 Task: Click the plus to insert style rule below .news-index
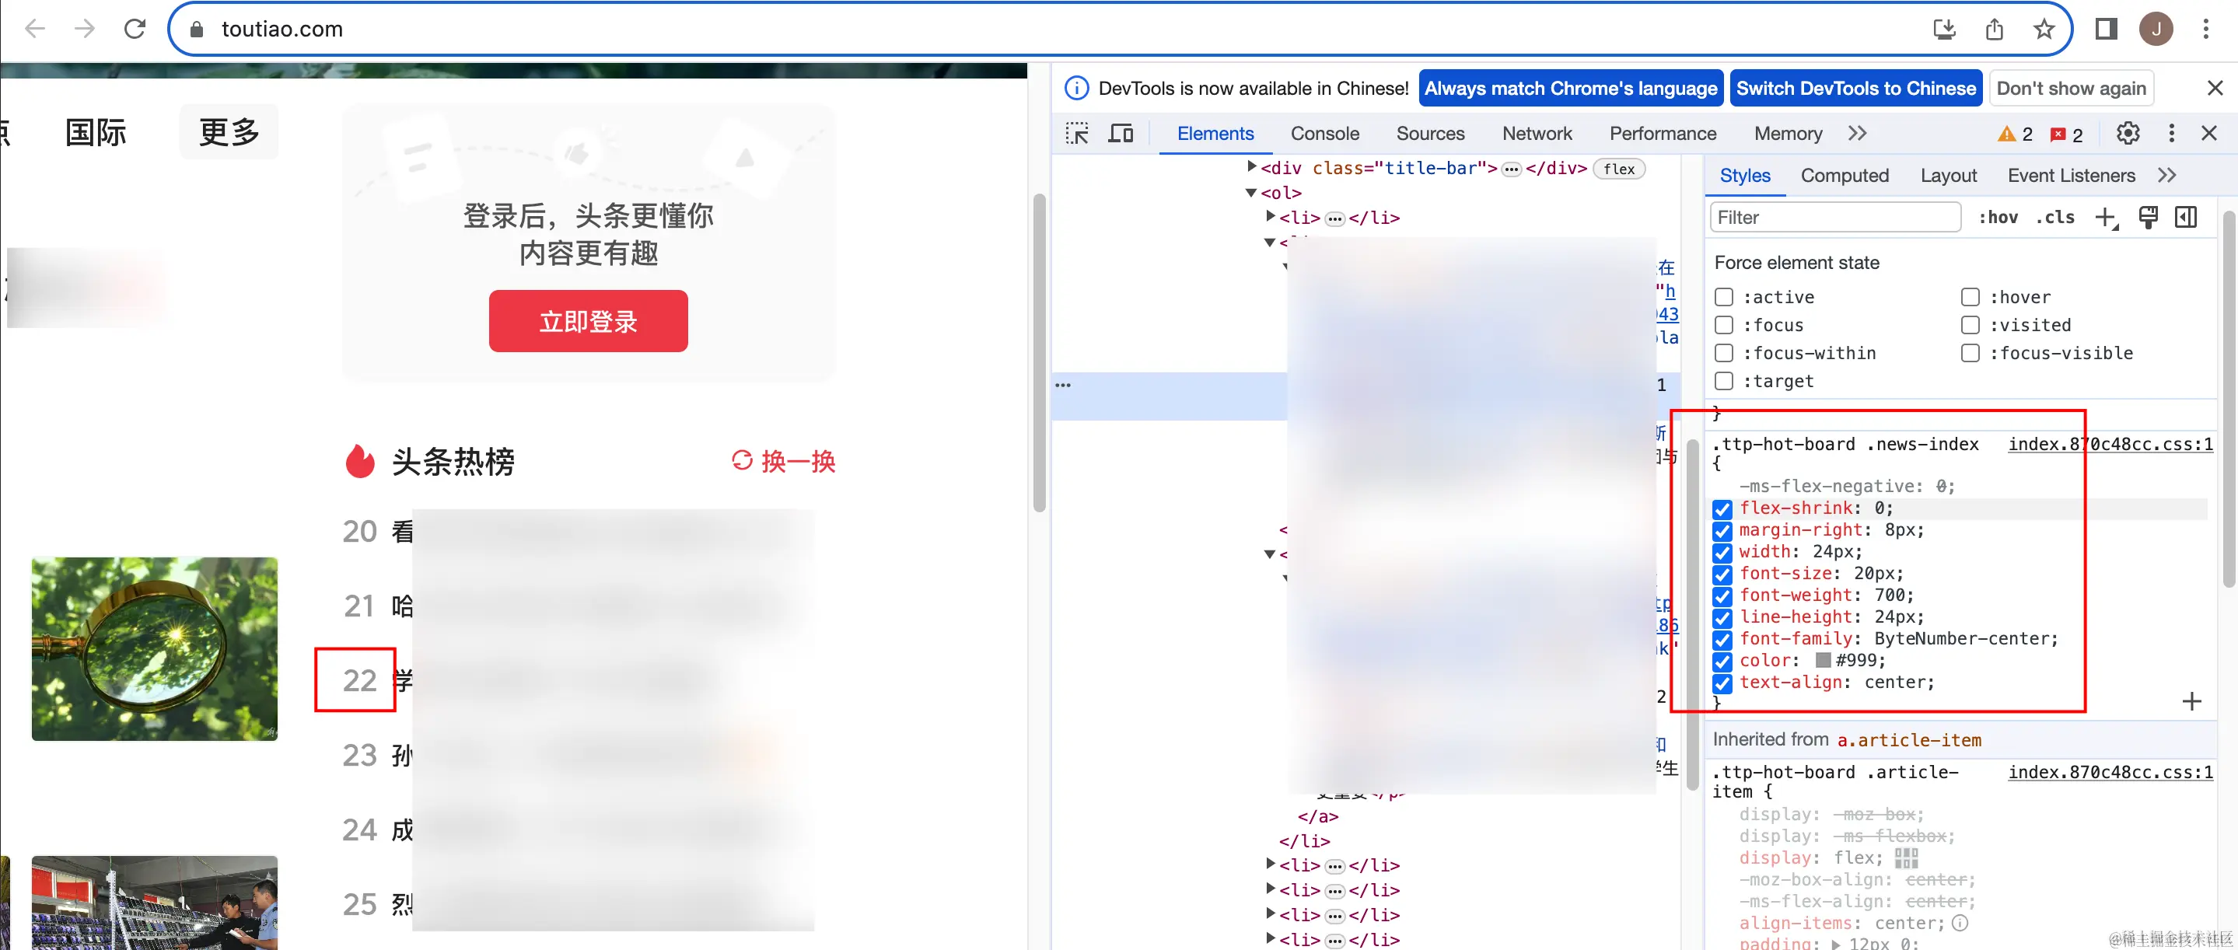coord(2192,702)
